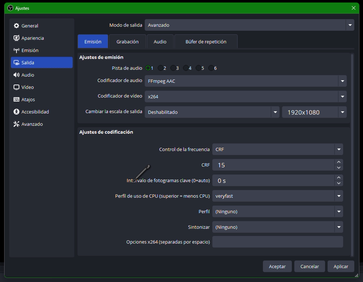Switch to the Grabación tab
Screen dimensions: 363x282
pyautogui.click(x=127, y=42)
